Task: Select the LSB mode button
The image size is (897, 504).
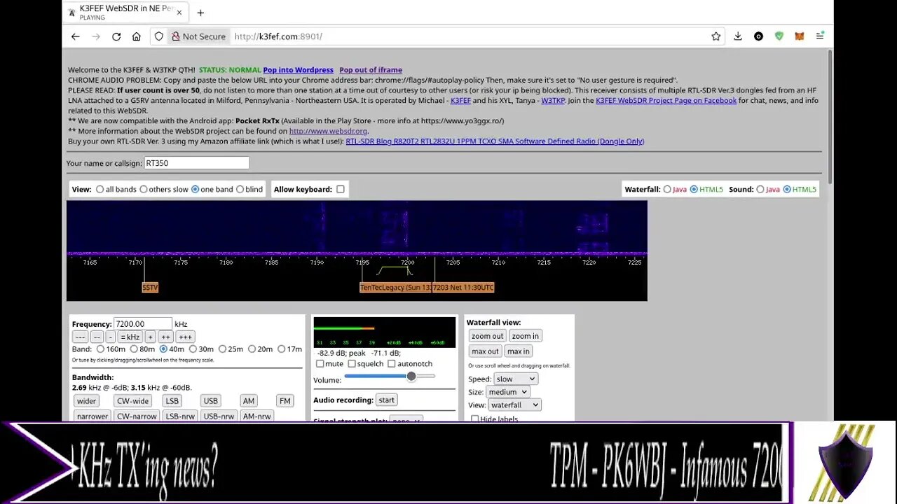Action: pos(172,401)
